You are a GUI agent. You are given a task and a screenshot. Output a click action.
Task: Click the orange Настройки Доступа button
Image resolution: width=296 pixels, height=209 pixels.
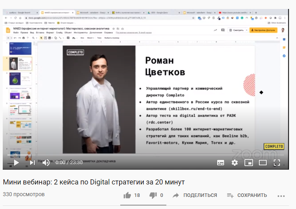[x=263, y=30]
